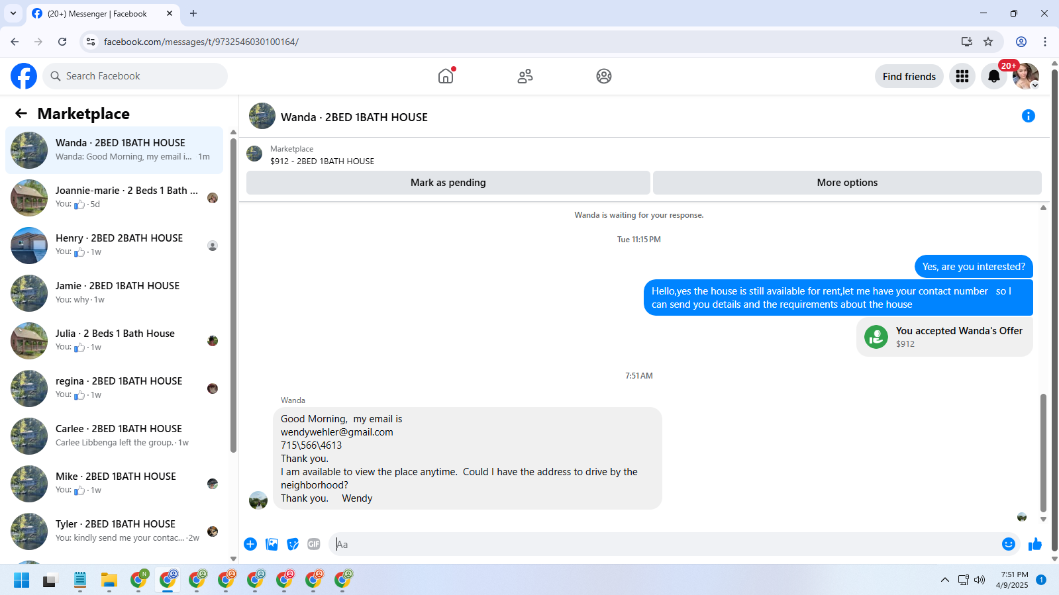Screen dimensions: 1059x595
Task: Focus the message input box
Action: 666,544
